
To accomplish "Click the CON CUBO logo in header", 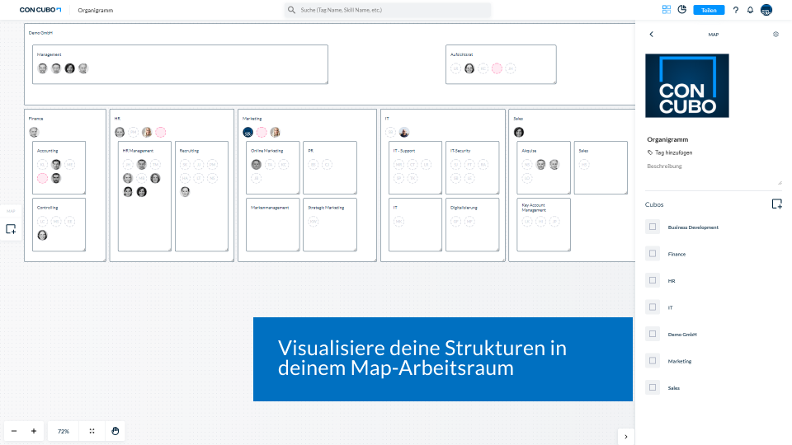I will (40, 10).
